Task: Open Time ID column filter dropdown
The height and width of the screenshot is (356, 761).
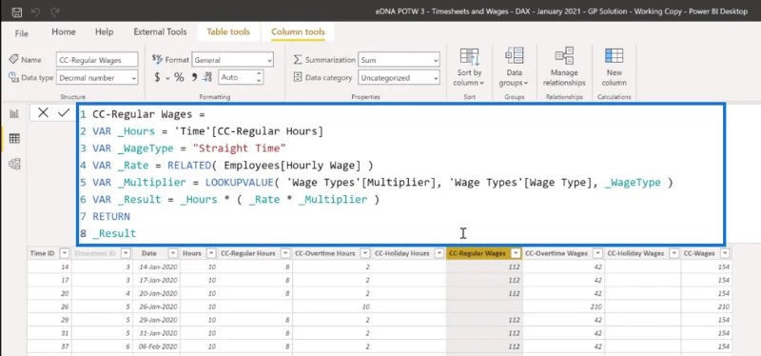Action: click(64, 253)
